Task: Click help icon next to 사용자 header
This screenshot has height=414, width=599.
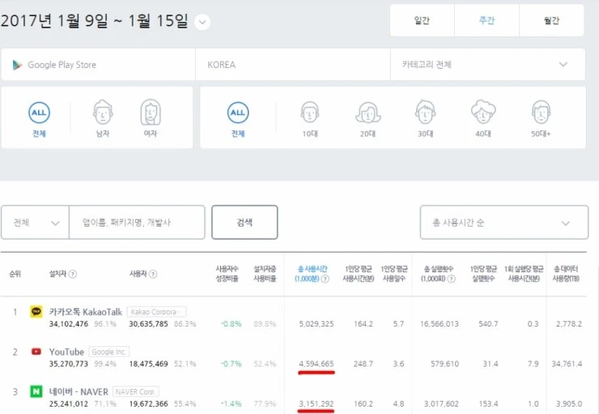Action: [153, 274]
